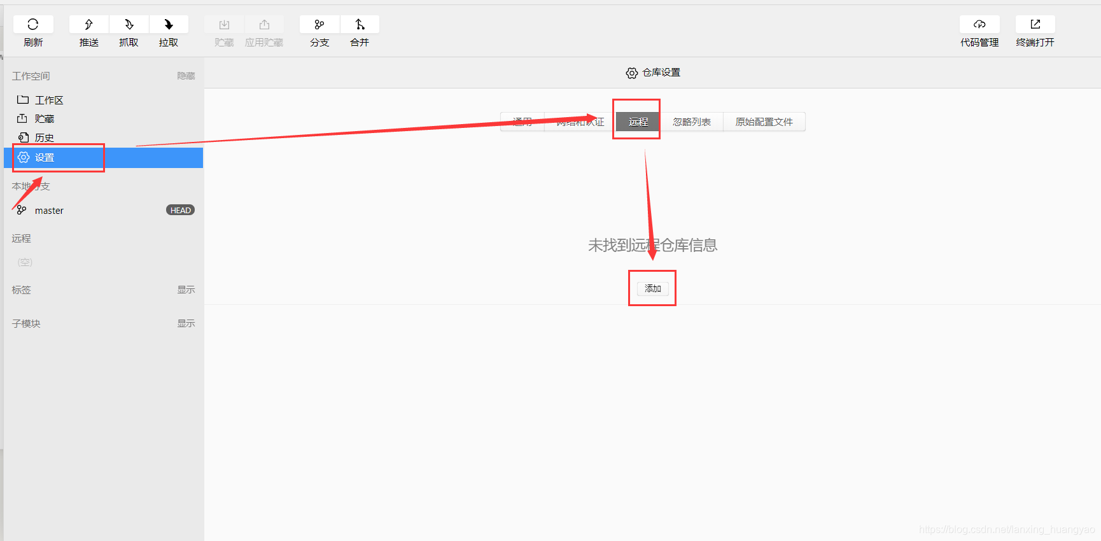
Task: Click the 本地分支 section header
Action: (31, 186)
